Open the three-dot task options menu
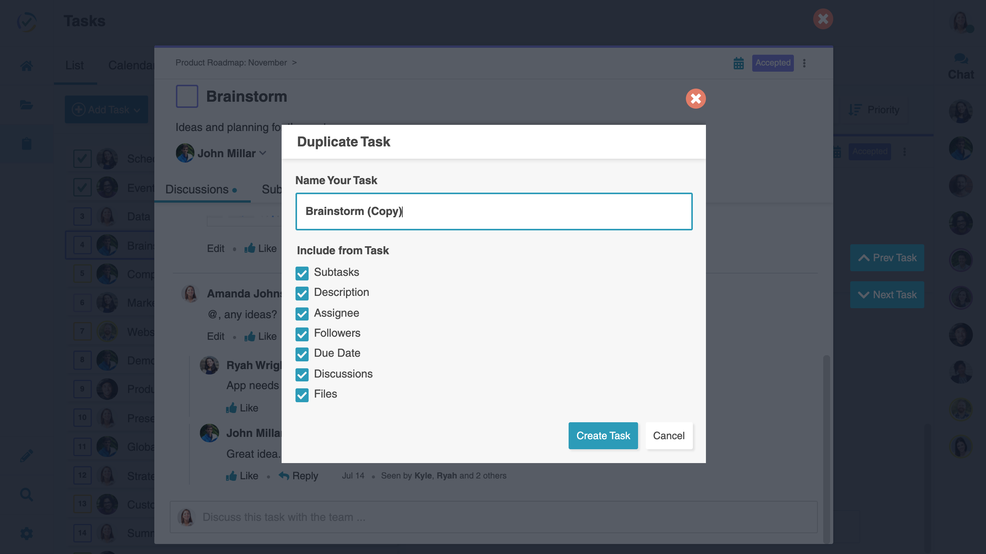This screenshot has height=554, width=986. (804, 63)
